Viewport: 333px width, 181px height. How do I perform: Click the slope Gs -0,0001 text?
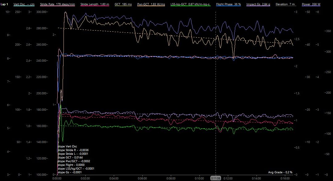[69, 172]
